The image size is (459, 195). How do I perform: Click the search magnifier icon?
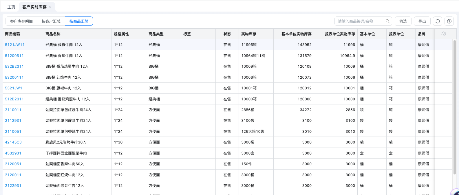387,21
